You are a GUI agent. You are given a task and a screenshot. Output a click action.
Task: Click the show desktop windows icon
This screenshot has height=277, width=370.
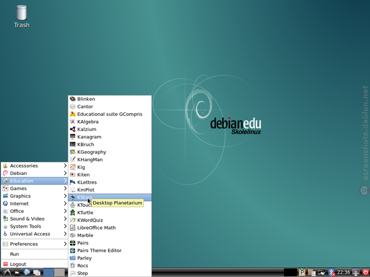click(x=37, y=272)
